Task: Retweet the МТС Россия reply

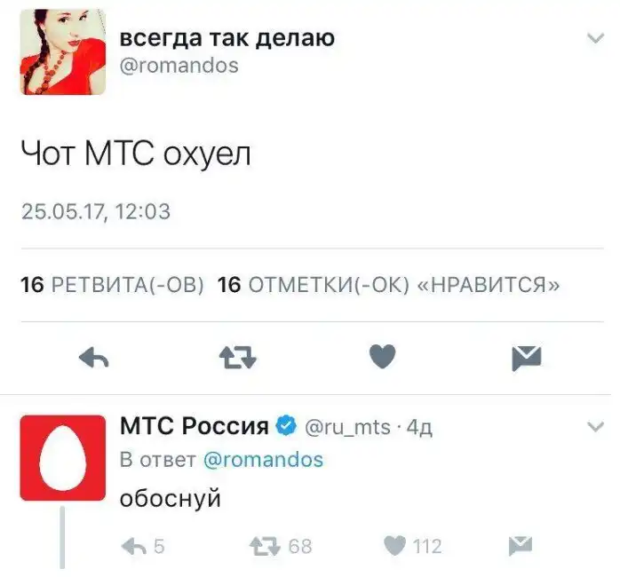Action: [x=265, y=546]
